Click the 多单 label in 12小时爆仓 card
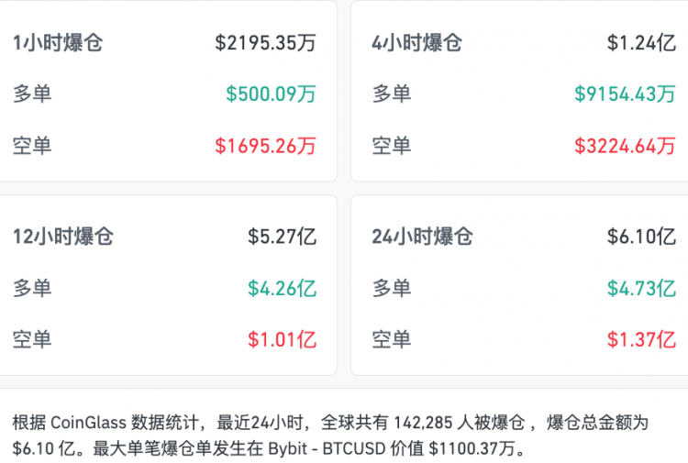 coord(32,288)
